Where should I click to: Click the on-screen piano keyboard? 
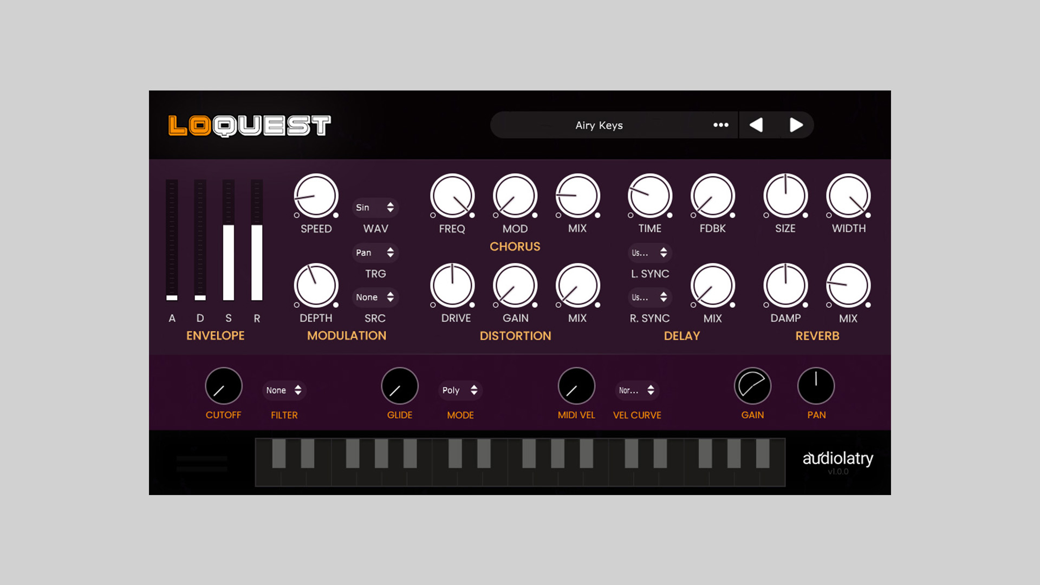[x=520, y=462]
